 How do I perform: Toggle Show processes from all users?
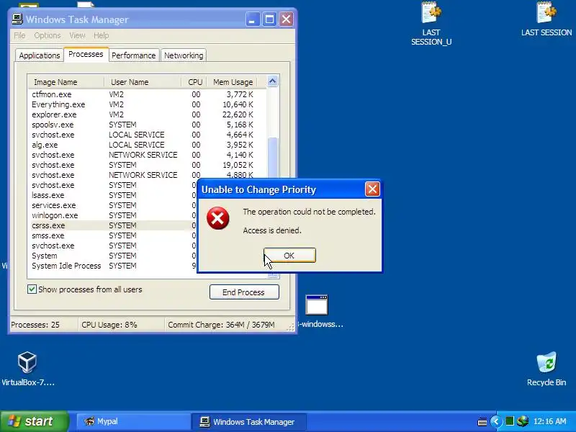32,289
